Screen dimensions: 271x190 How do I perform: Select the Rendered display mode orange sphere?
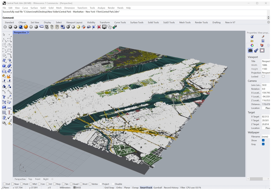tap(26, 27)
